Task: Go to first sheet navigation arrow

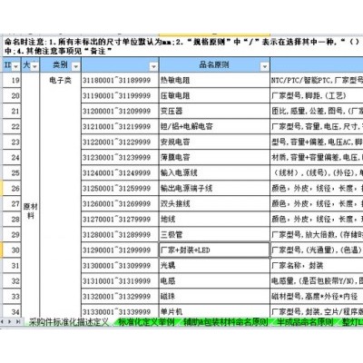Action: click(x=2, y=322)
